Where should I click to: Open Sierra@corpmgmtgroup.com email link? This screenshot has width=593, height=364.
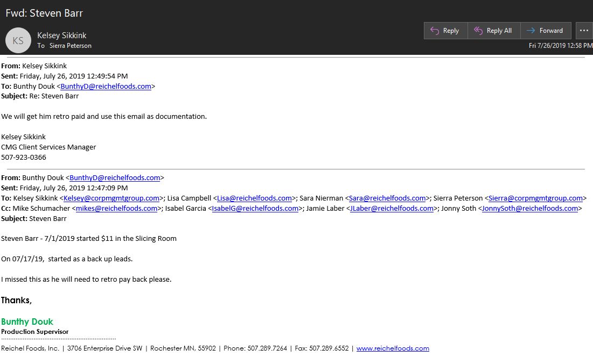click(x=535, y=198)
